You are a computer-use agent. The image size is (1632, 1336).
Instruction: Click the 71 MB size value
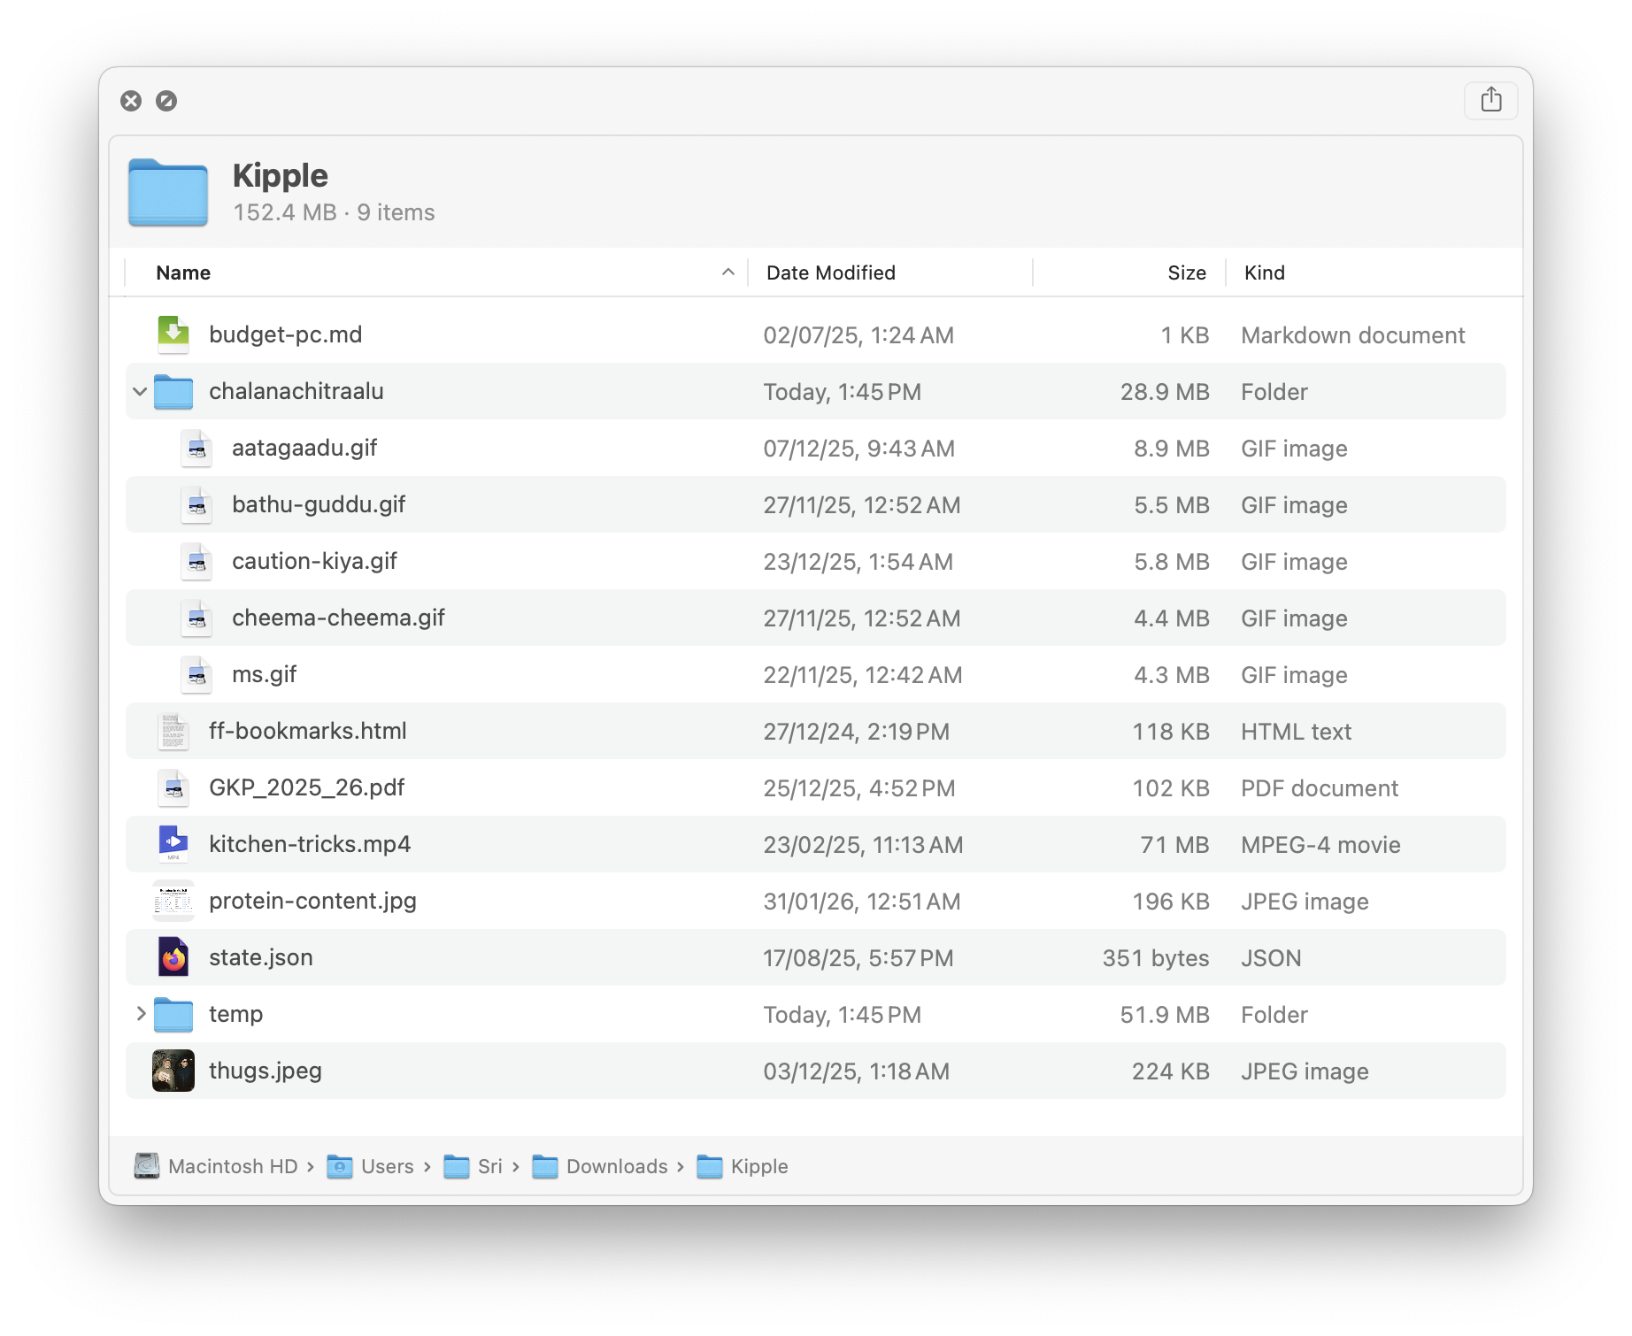pyautogui.click(x=1174, y=845)
